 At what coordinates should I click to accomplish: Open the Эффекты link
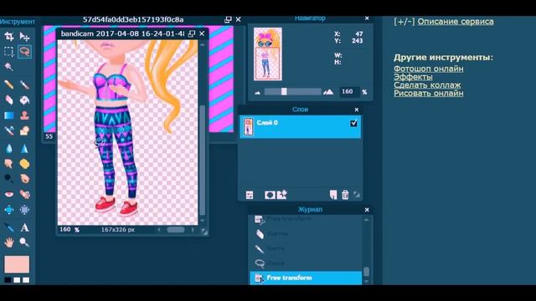point(413,77)
